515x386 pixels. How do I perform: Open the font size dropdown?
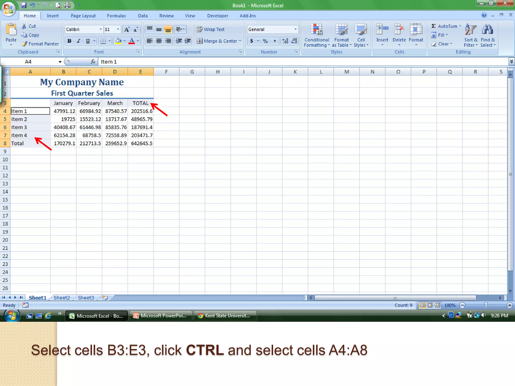tap(118, 29)
